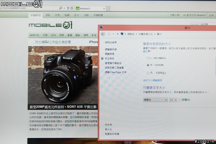Image resolution: width=216 pixels, height=144 pixels.
Task: Click the large green Mobile01 site logo
Action: [x=50, y=25]
